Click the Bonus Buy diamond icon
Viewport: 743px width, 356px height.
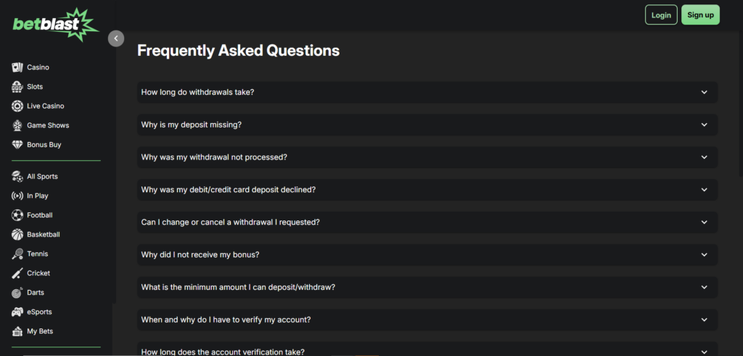coord(17,145)
